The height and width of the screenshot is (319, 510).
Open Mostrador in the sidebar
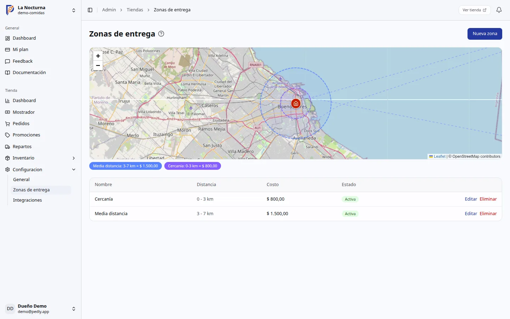pos(40,112)
